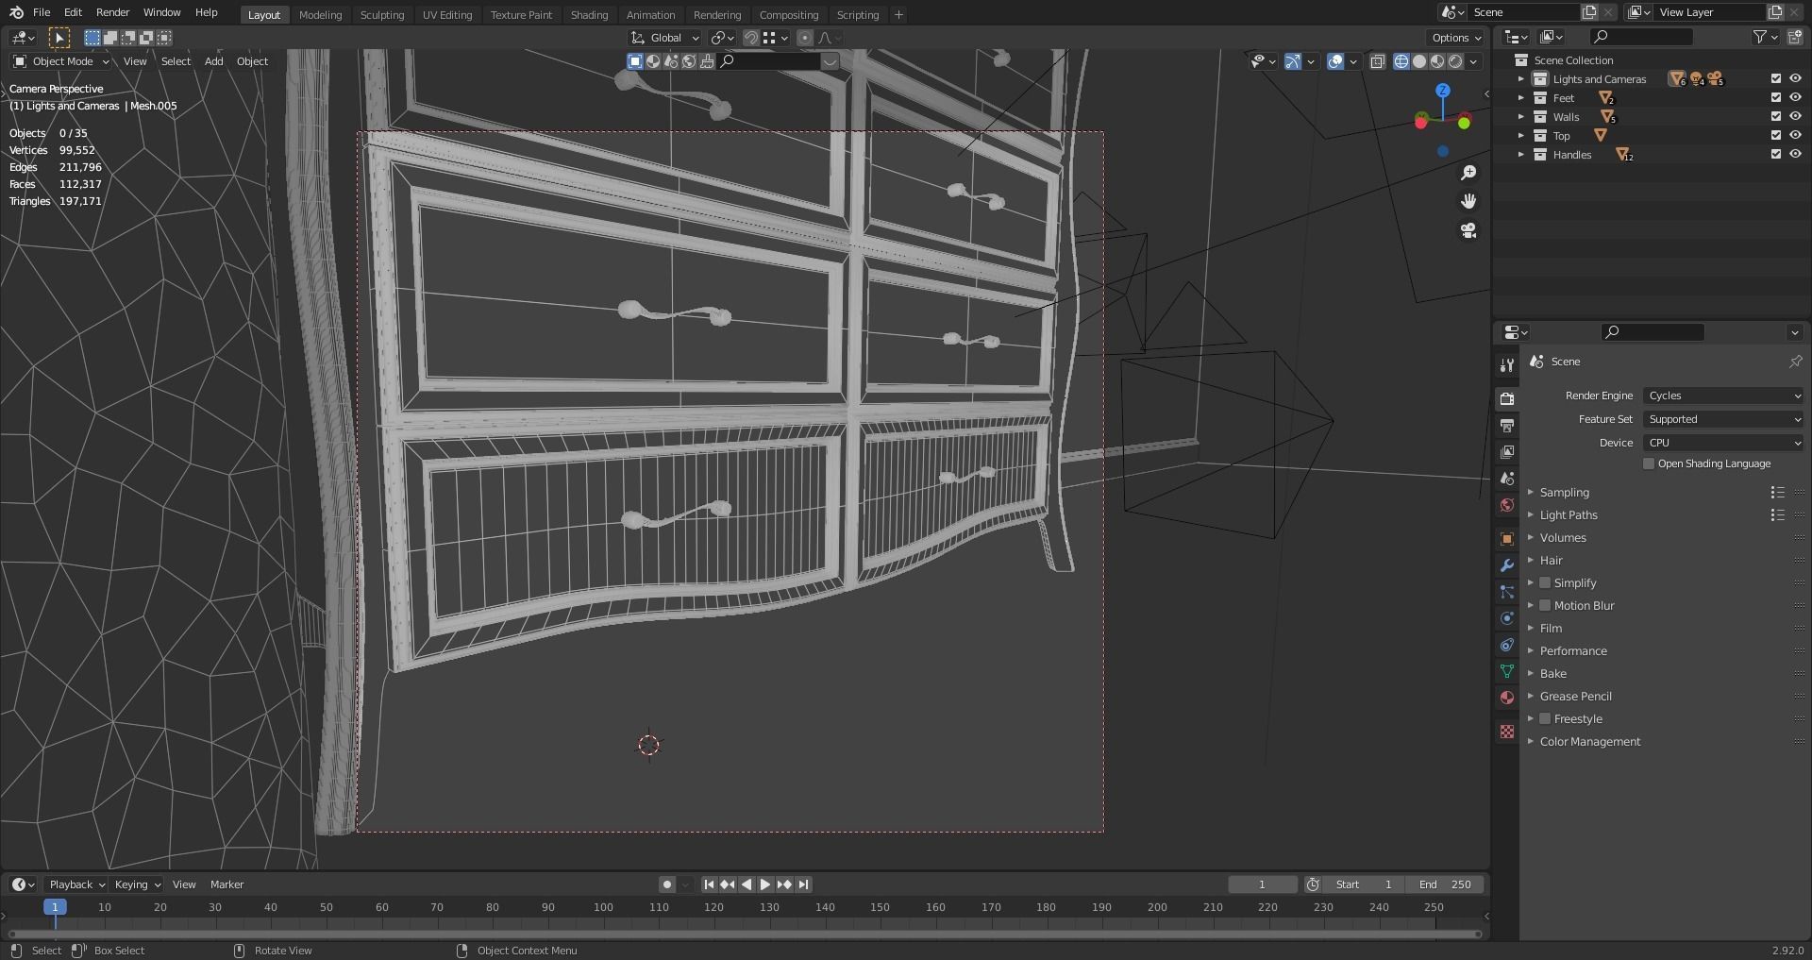Open the Particle Properties tab icon
1812x960 pixels.
pyautogui.click(x=1507, y=592)
